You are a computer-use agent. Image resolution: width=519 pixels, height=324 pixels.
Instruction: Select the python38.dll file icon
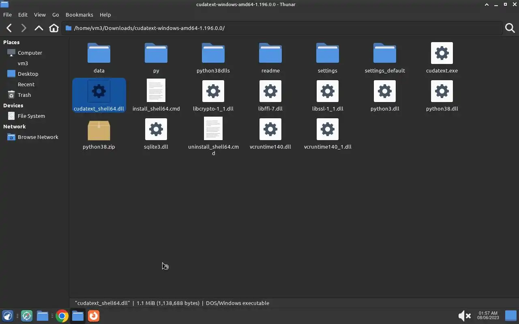click(x=442, y=91)
